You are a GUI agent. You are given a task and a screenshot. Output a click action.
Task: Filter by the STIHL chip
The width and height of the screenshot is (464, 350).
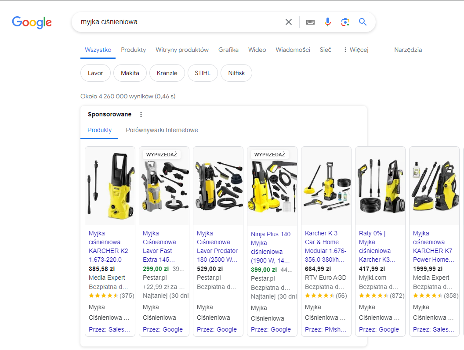coord(203,73)
